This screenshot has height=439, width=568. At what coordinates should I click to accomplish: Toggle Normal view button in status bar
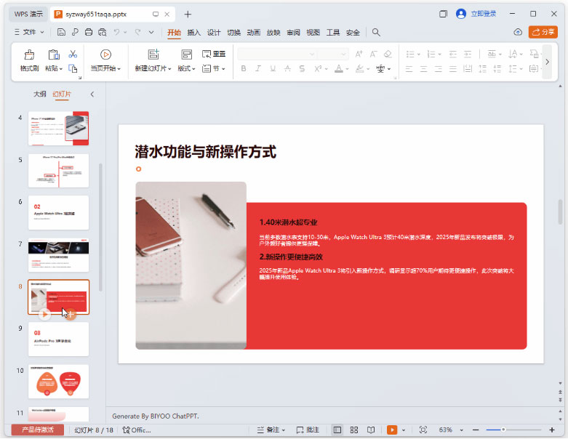pos(337,430)
